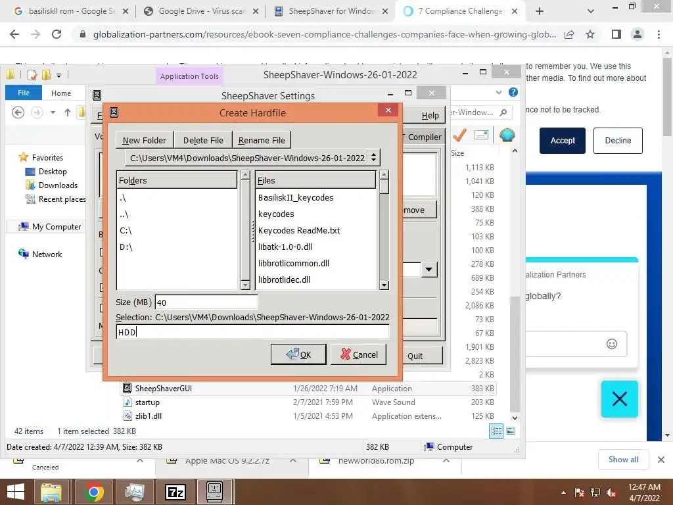This screenshot has width=673, height=505.
Task: Click Folders list scroll down arrow
Action: [245, 285]
